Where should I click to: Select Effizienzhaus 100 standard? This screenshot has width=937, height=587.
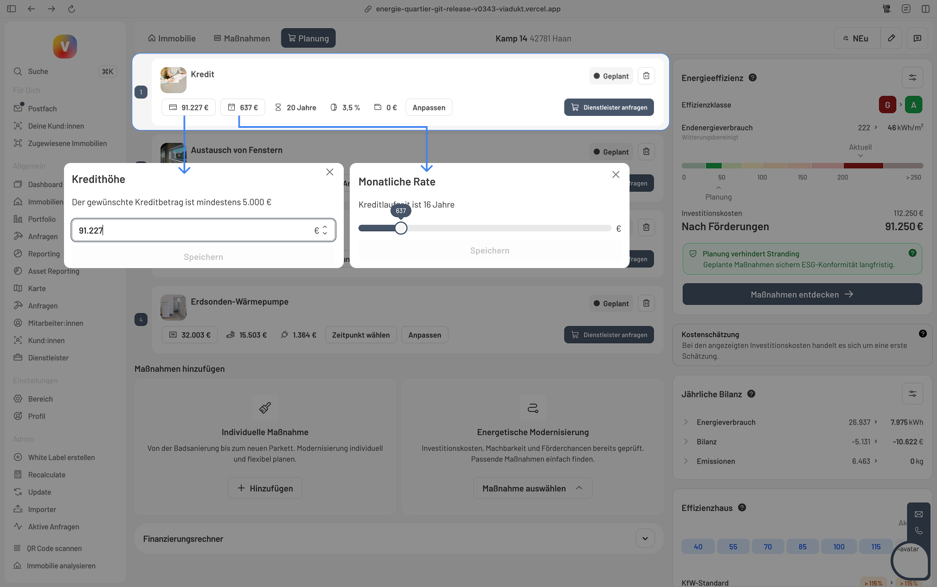click(838, 547)
